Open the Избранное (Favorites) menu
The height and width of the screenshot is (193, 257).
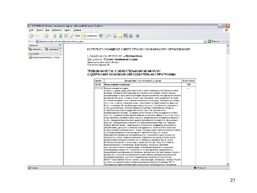tap(56, 30)
